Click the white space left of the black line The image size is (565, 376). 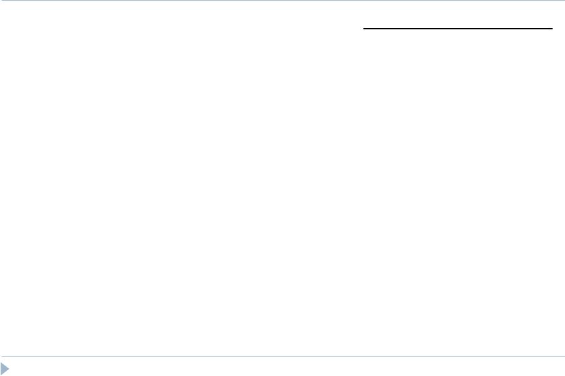point(180,29)
